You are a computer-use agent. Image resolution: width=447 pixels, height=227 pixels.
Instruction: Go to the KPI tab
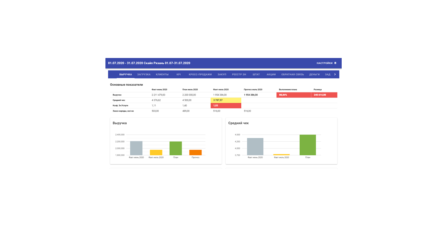pyautogui.click(x=178, y=74)
